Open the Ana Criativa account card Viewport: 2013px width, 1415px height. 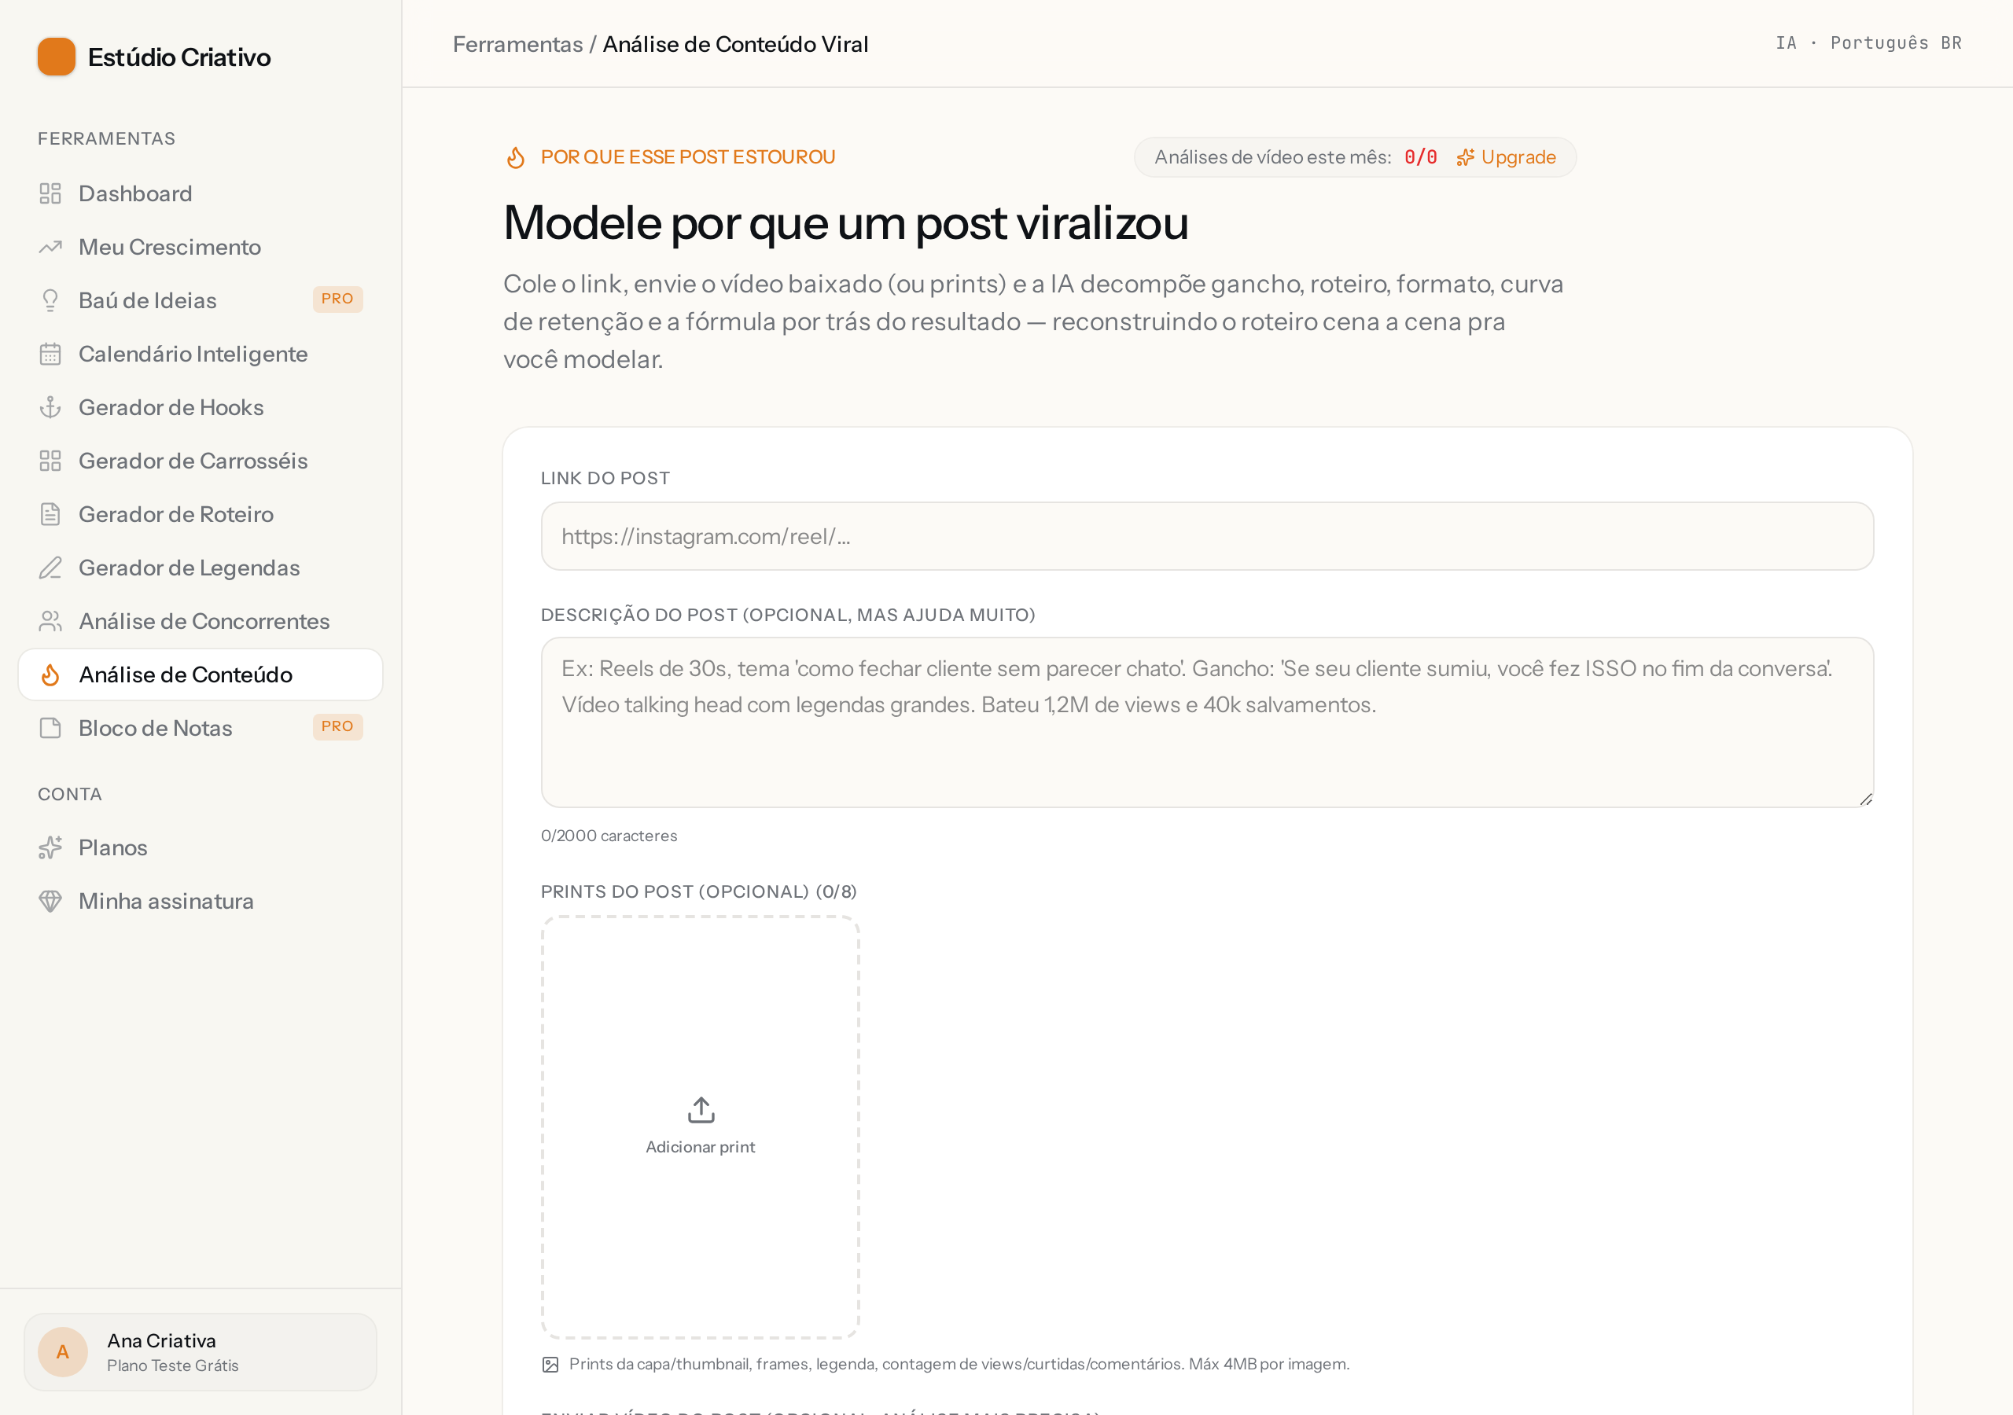coord(201,1352)
